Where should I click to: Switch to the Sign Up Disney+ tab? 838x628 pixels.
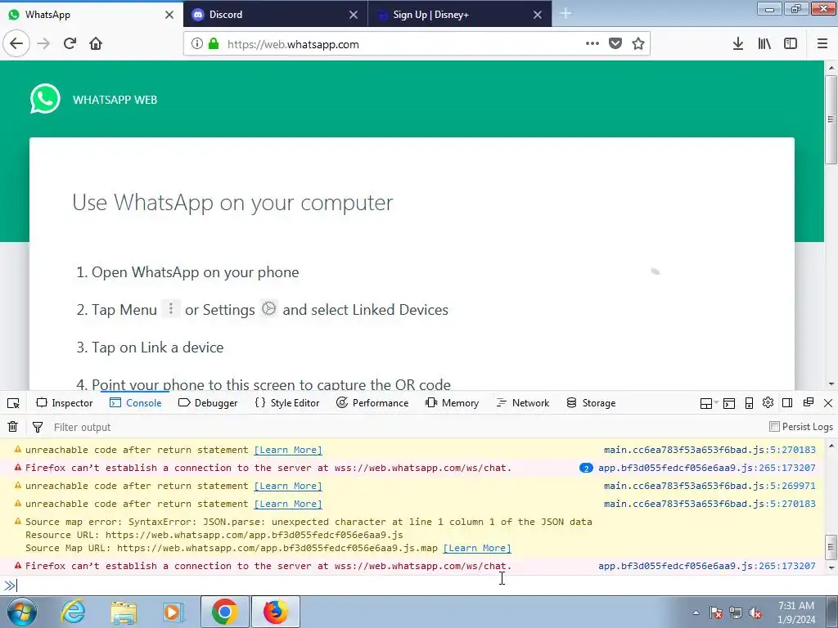[460, 15]
